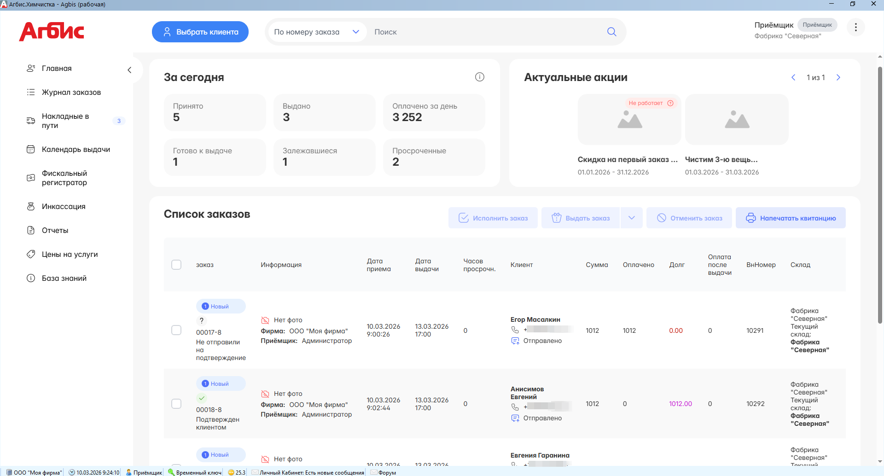Image resolution: width=884 pixels, height=476 pixels.
Task: Click ВнНомер value 10291
Action: point(755,331)
